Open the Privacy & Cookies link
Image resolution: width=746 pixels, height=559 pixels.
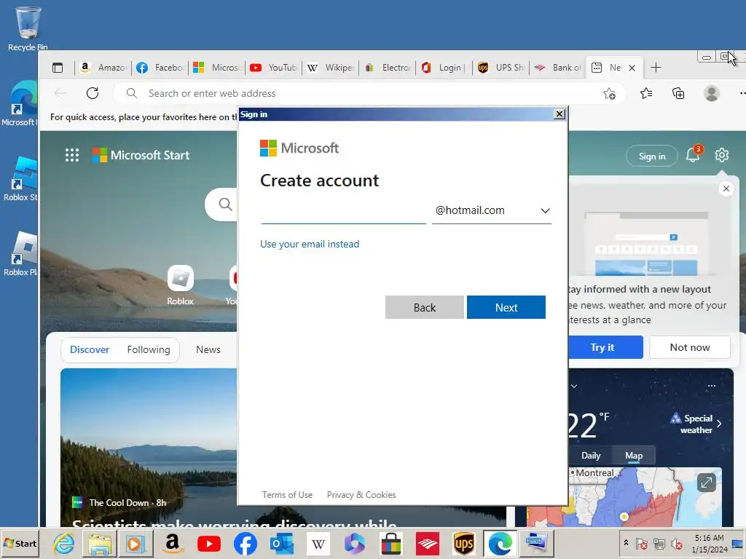[x=361, y=495]
